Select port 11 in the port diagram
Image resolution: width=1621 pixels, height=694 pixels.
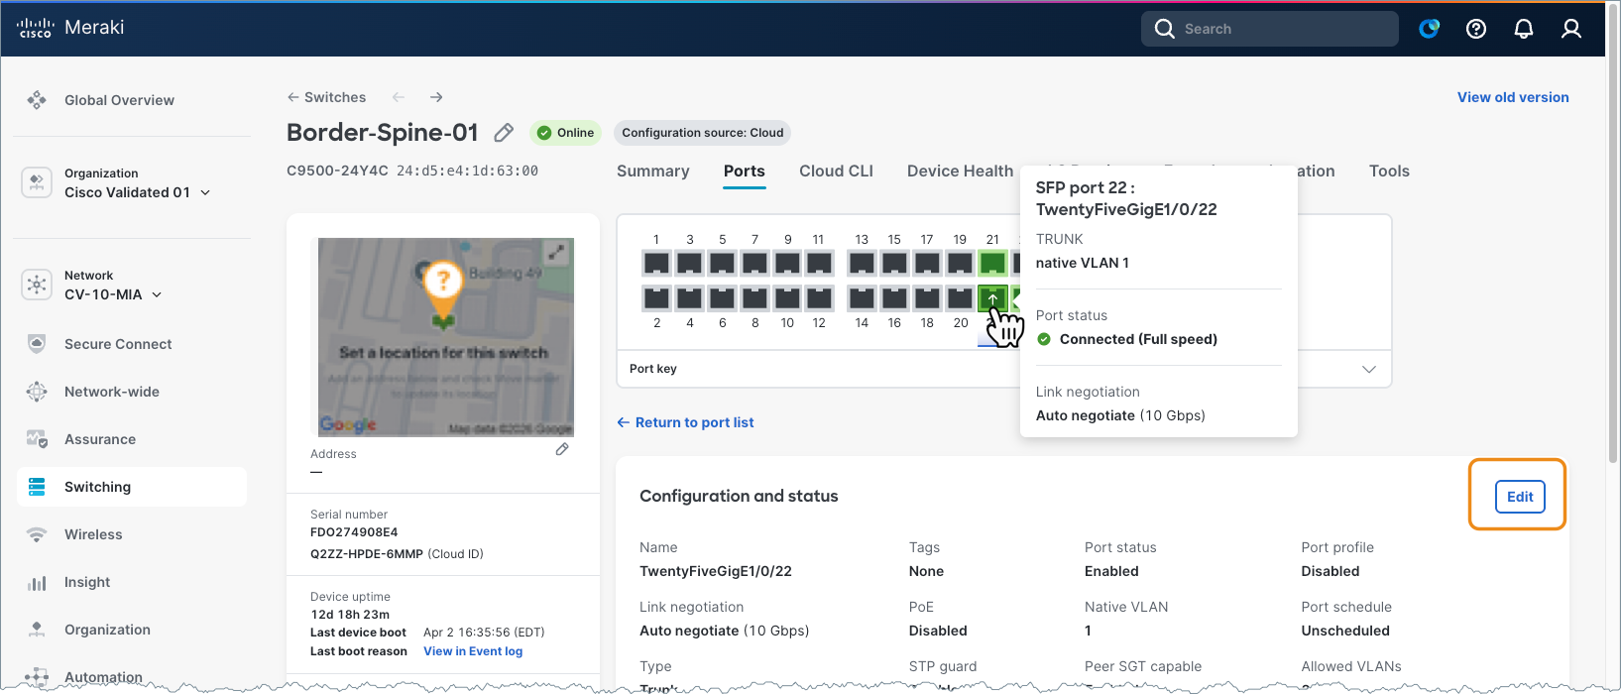pos(819,264)
